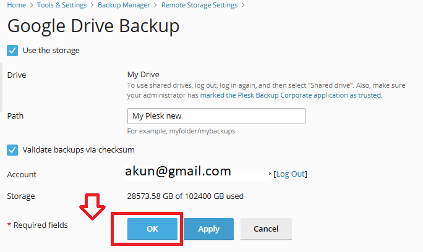Click the chevron after Remote Storage Settings

(x=243, y=6)
